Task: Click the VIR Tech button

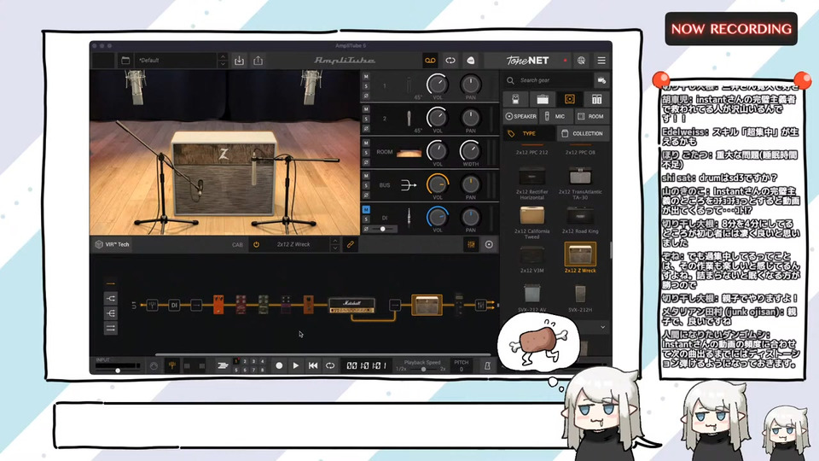Action: [113, 245]
